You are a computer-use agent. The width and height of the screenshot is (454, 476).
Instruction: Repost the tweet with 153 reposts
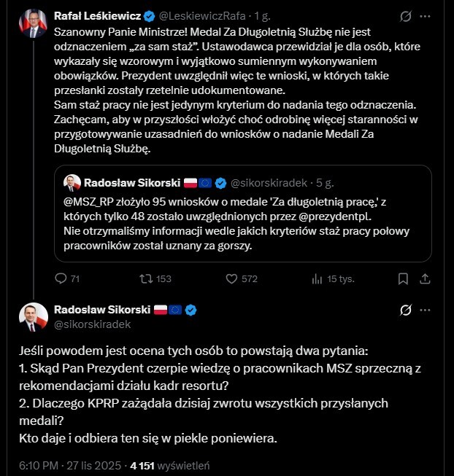coord(146,278)
